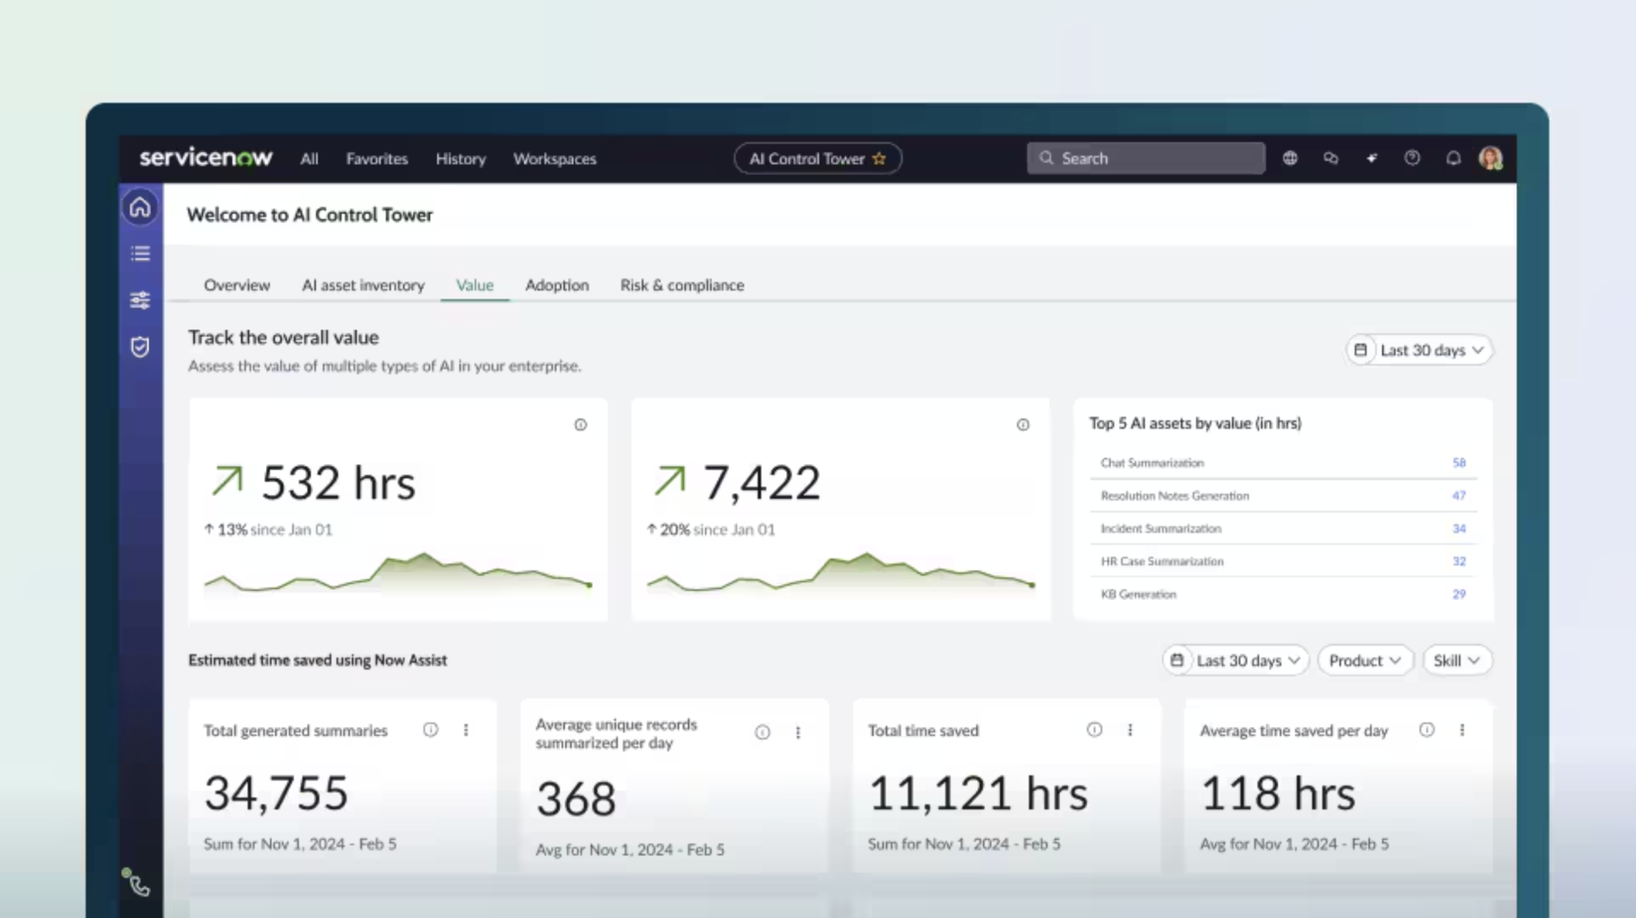1636x918 pixels.
Task: Click the 11,121 hrs value
Action: 978,793
